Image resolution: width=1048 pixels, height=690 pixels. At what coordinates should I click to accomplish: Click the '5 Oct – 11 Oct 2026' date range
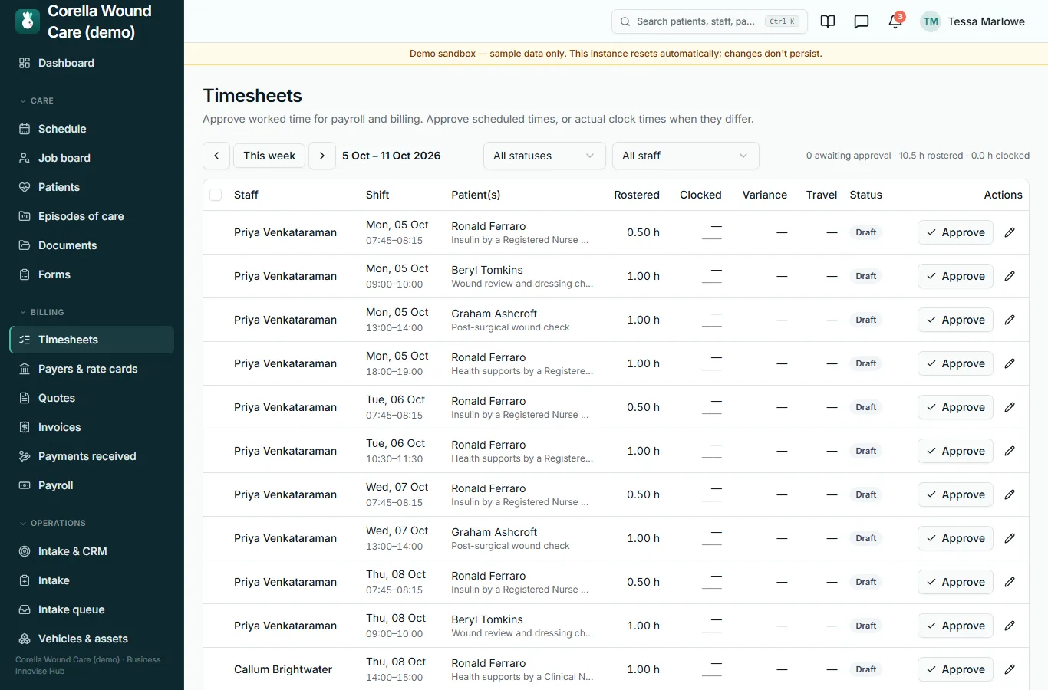[391, 156]
